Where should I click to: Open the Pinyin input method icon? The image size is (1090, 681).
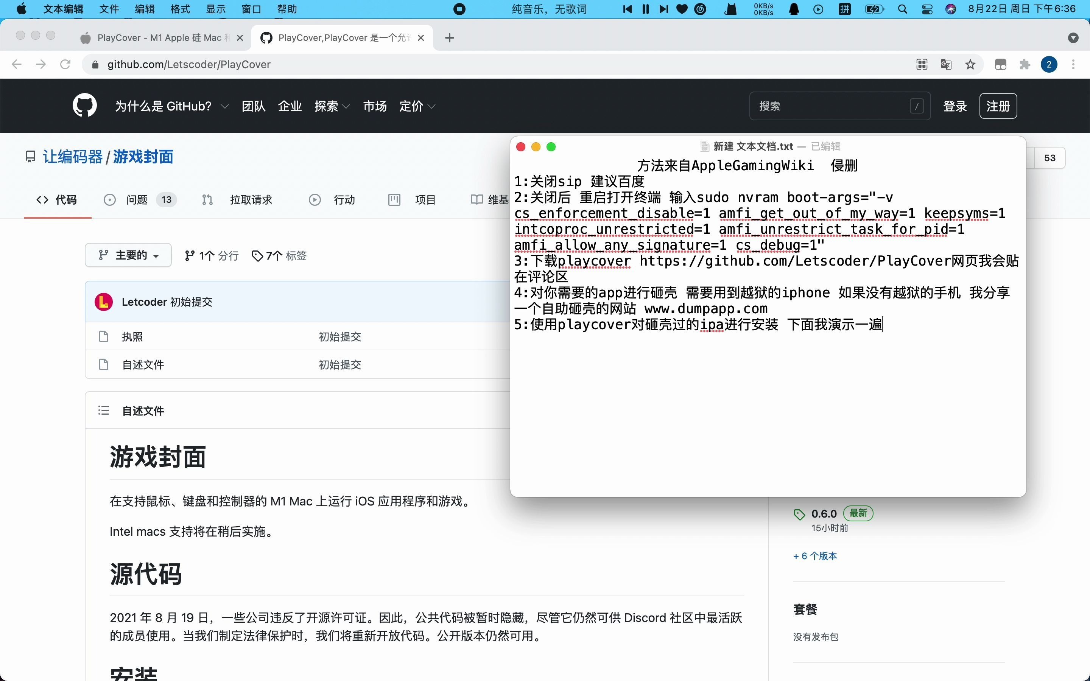[844, 9]
